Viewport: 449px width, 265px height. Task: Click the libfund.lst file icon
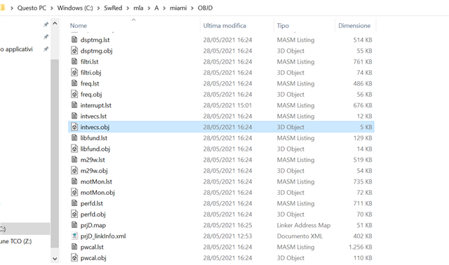point(74,137)
